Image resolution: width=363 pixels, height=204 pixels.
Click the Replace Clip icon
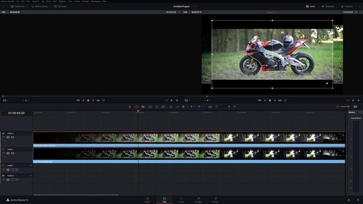163,107
